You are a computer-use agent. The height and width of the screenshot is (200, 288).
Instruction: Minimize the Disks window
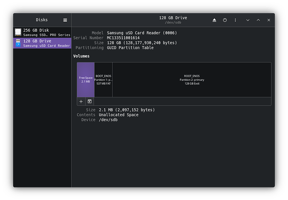click(x=248, y=20)
